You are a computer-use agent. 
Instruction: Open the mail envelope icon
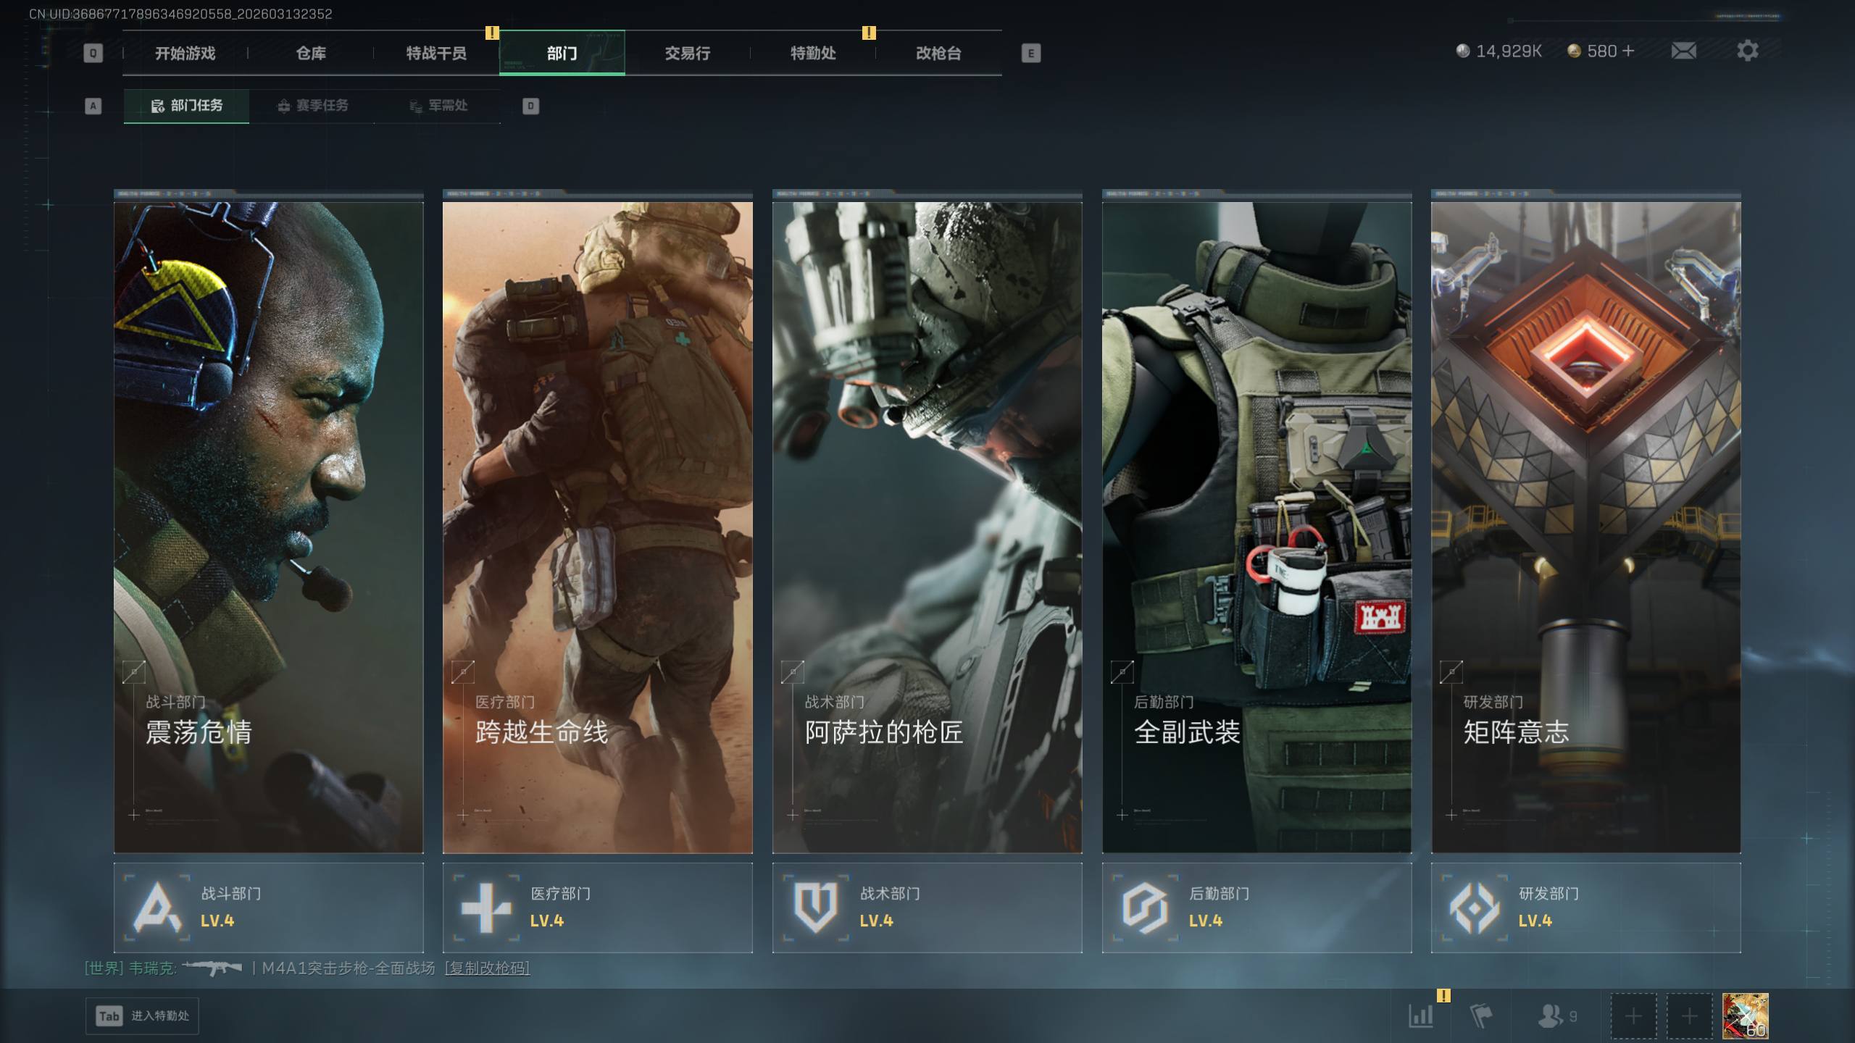click(1683, 51)
